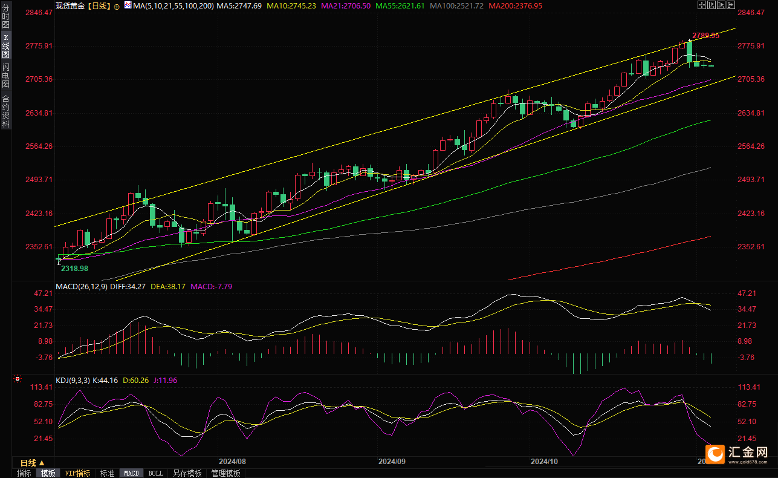The width and height of the screenshot is (778, 478).
Task: Click the MA100:2521.72 value
Action: click(x=456, y=5)
